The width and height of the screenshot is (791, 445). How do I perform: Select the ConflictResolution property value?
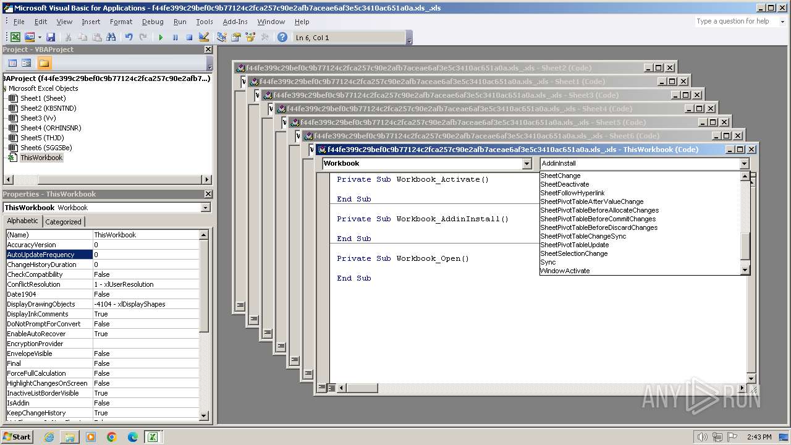pos(146,284)
